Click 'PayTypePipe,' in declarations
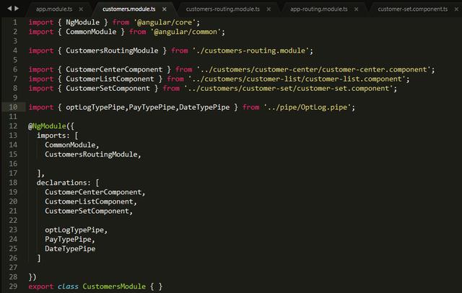462x293 pixels. click(x=70, y=239)
